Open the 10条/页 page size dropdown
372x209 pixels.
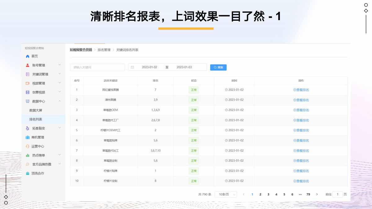click(225, 194)
